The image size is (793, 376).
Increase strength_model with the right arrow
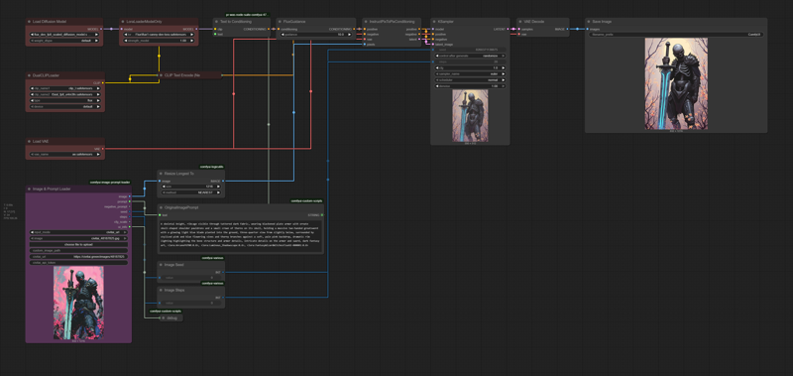pyautogui.click(x=191, y=40)
